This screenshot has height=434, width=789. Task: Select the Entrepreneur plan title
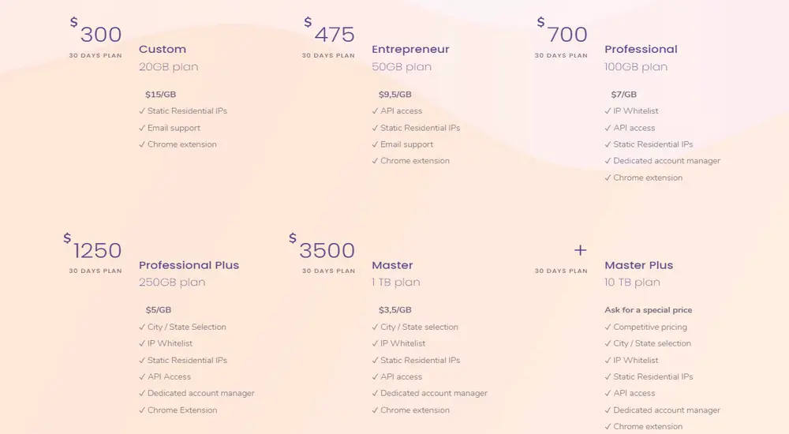pos(410,49)
